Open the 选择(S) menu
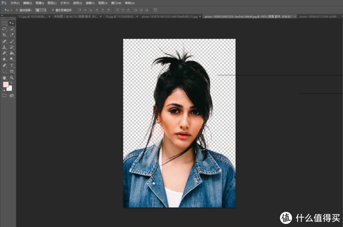Viewport: 343px width, 227px height. coord(78,3)
